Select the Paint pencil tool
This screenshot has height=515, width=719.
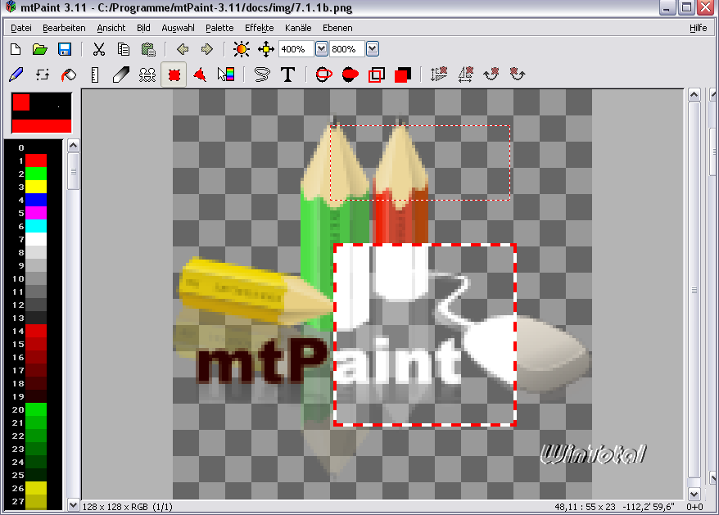[16, 75]
